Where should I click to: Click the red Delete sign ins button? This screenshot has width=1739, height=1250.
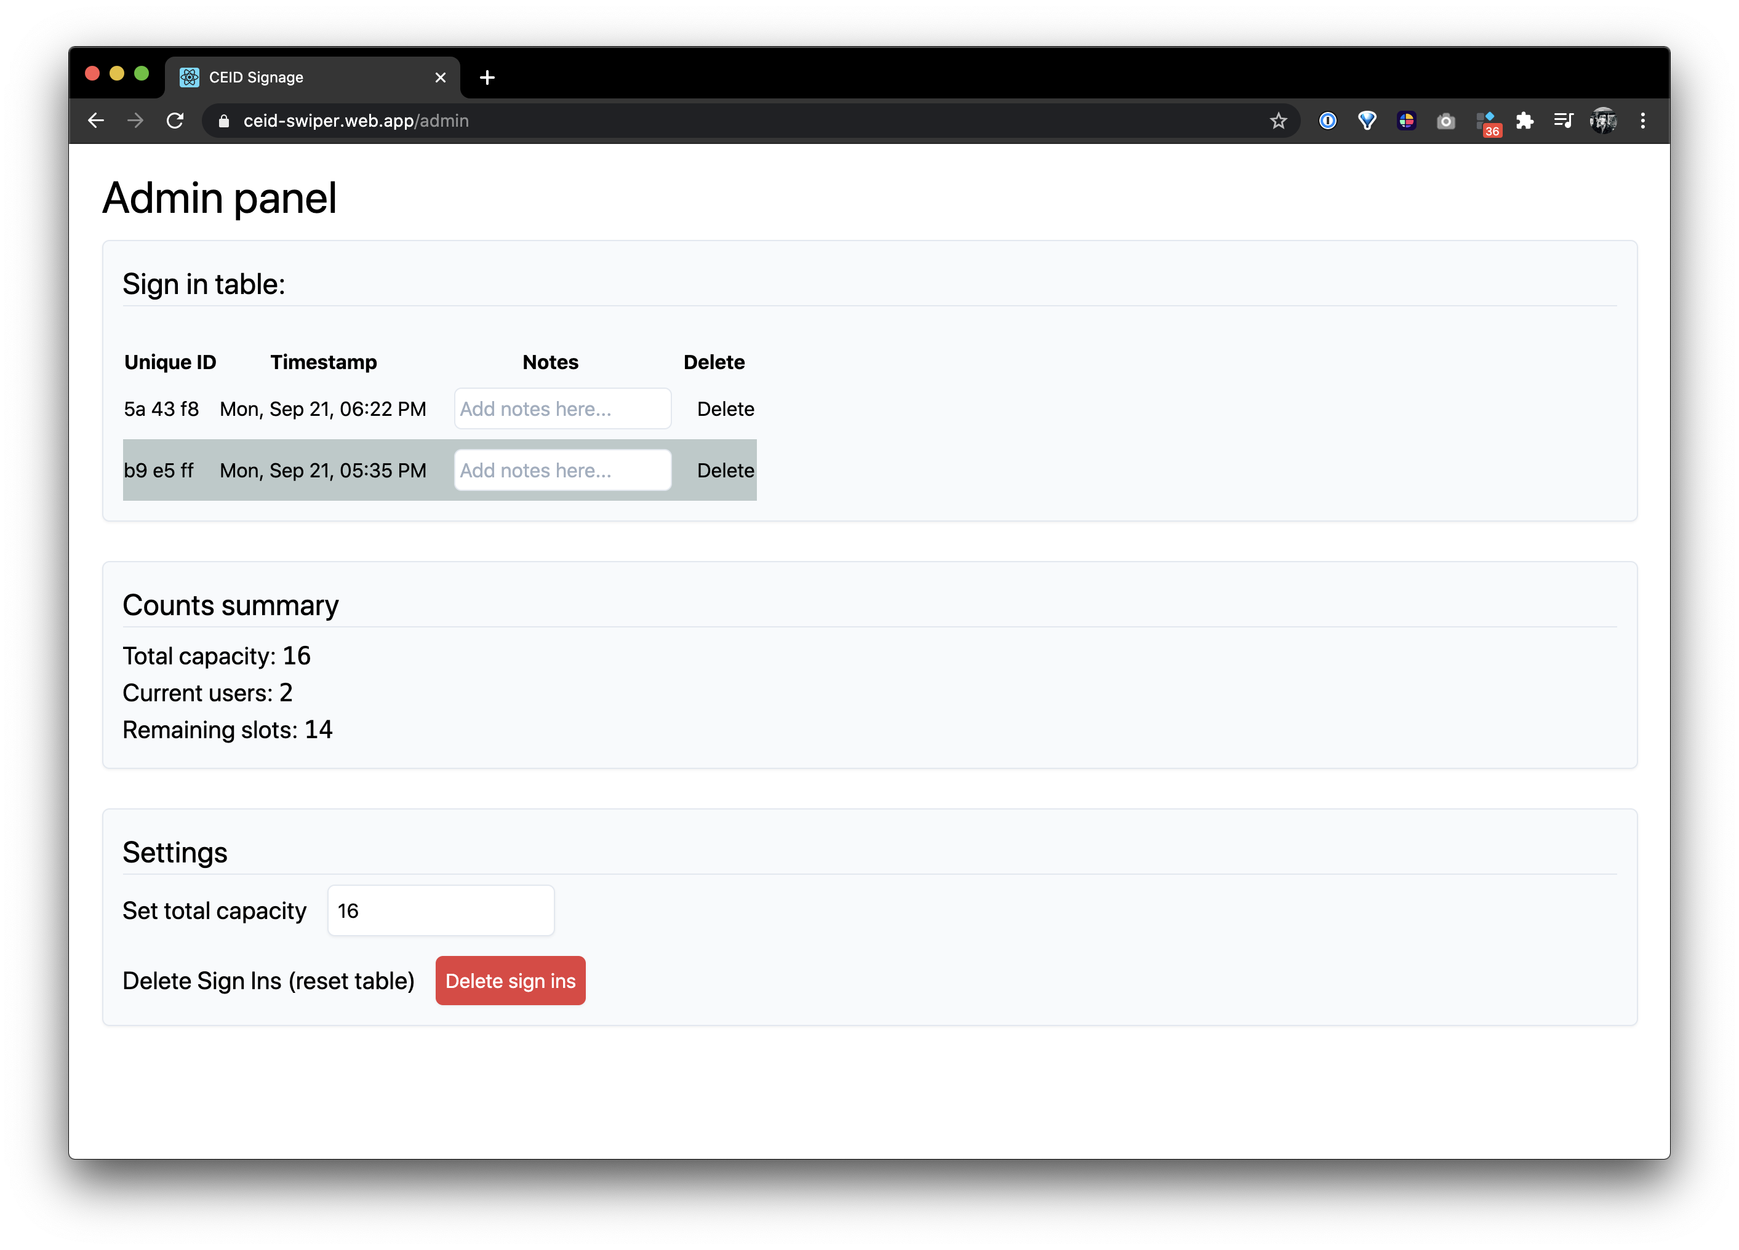(x=510, y=980)
